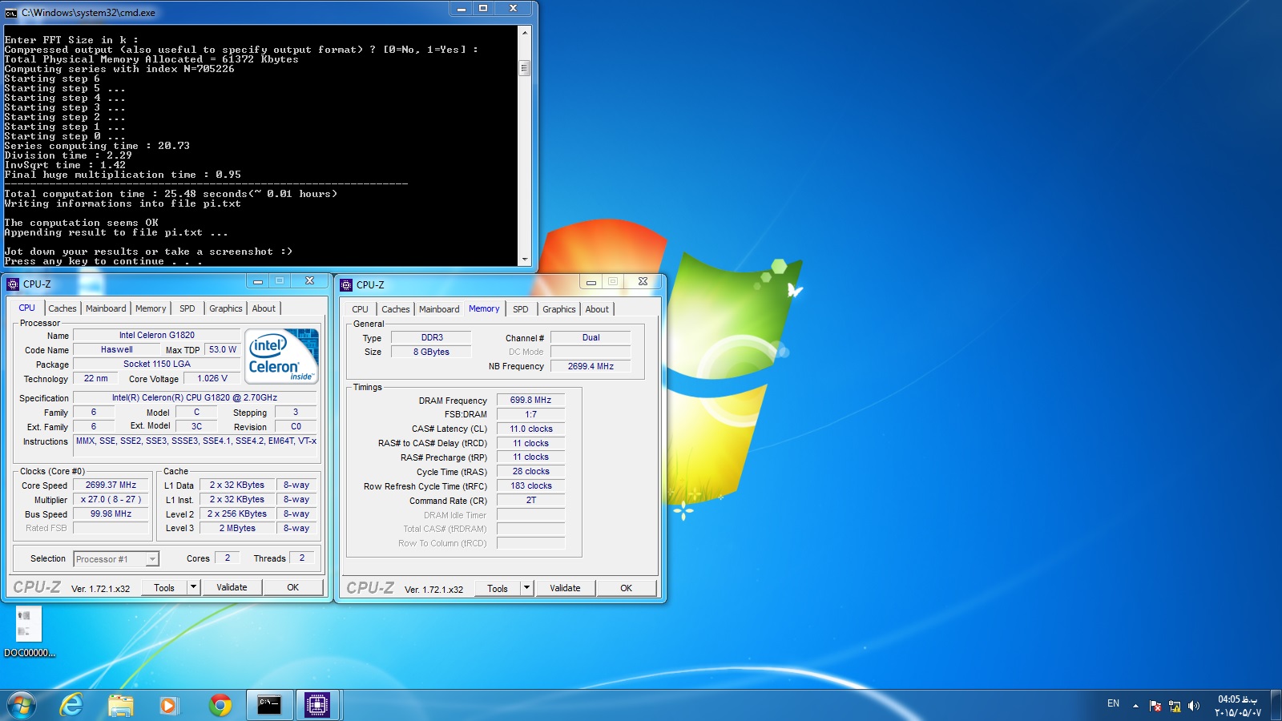The height and width of the screenshot is (721, 1282).
Task: Click the Name field Intel Celeron G1820
Action: coord(157,335)
